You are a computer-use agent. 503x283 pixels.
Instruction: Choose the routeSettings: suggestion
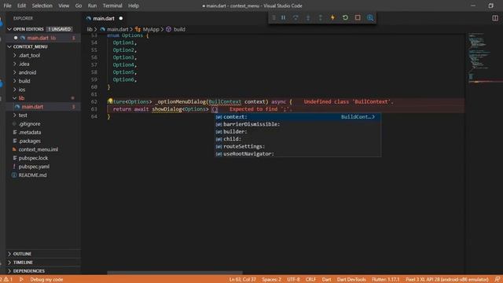click(298, 146)
